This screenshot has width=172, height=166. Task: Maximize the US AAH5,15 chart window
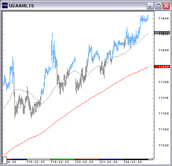click(158, 6)
